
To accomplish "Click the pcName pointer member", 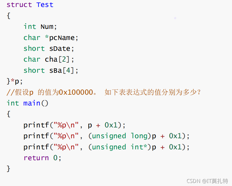I will (62, 37).
